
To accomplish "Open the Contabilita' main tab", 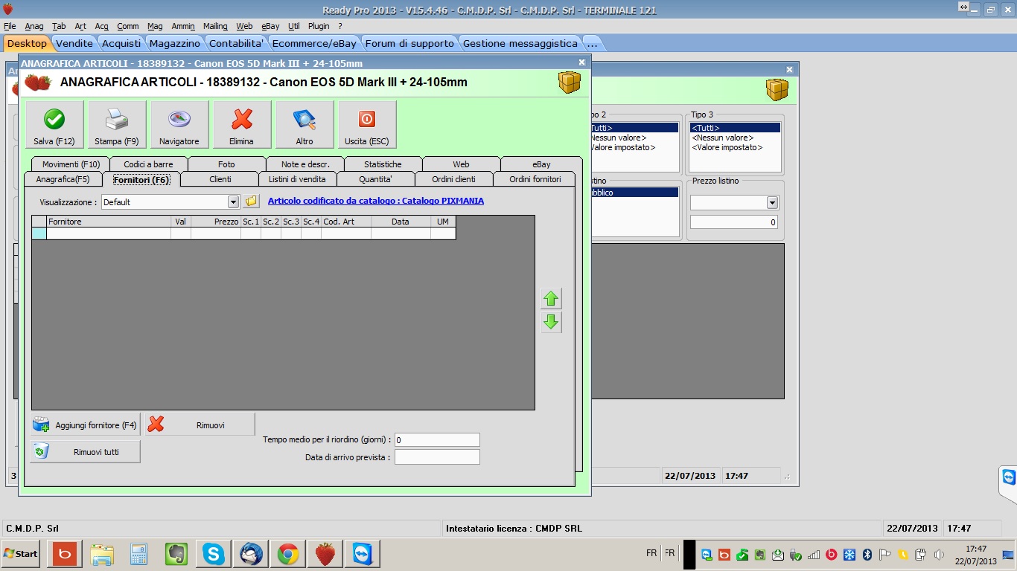I will (237, 43).
